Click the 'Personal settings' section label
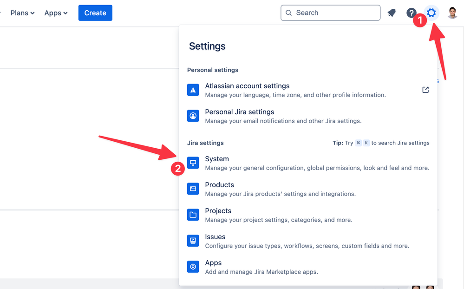This screenshot has width=464, height=289. [212, 70]
